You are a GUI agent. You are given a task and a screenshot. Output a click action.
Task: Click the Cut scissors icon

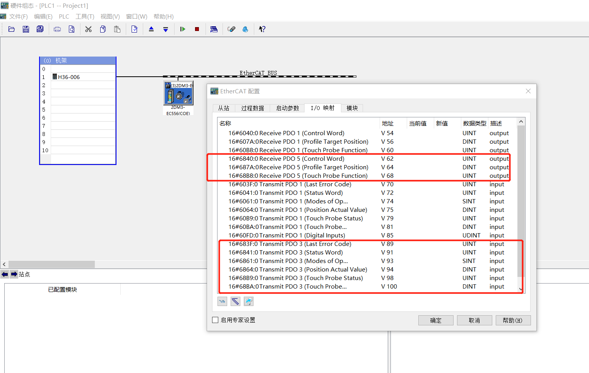pos(89,29)
